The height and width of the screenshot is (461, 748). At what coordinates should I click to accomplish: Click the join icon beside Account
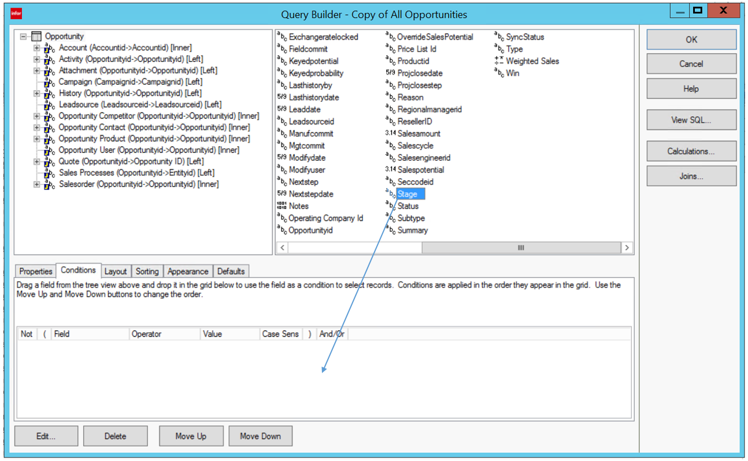click(x=50, y=48)
